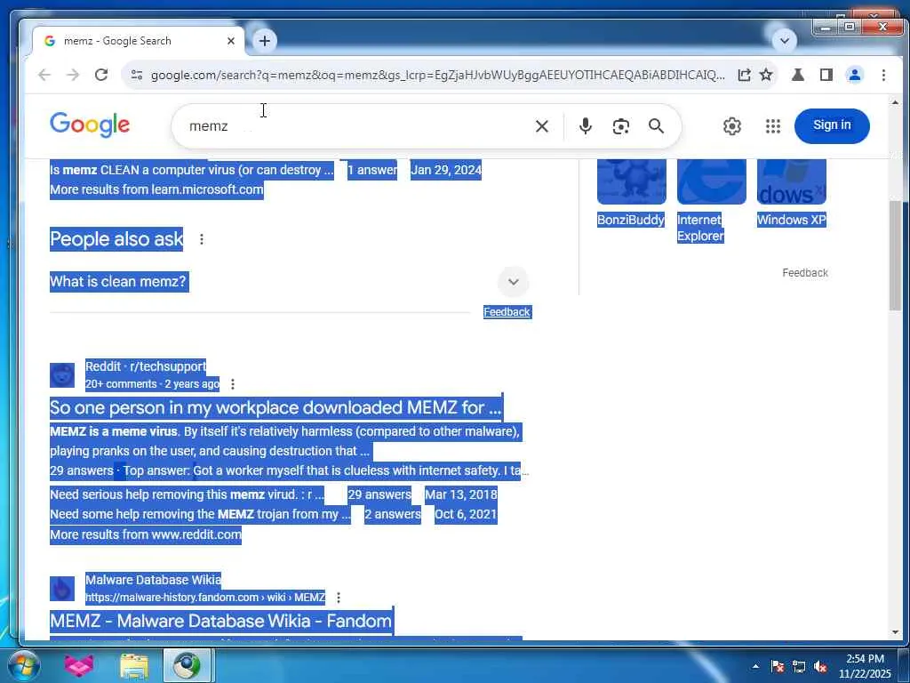Open More results from www.reddit.com

[146, 534]
